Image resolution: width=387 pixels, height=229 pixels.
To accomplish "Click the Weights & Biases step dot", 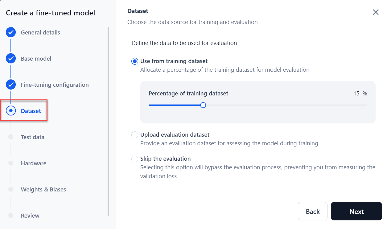I will (11, 189).
